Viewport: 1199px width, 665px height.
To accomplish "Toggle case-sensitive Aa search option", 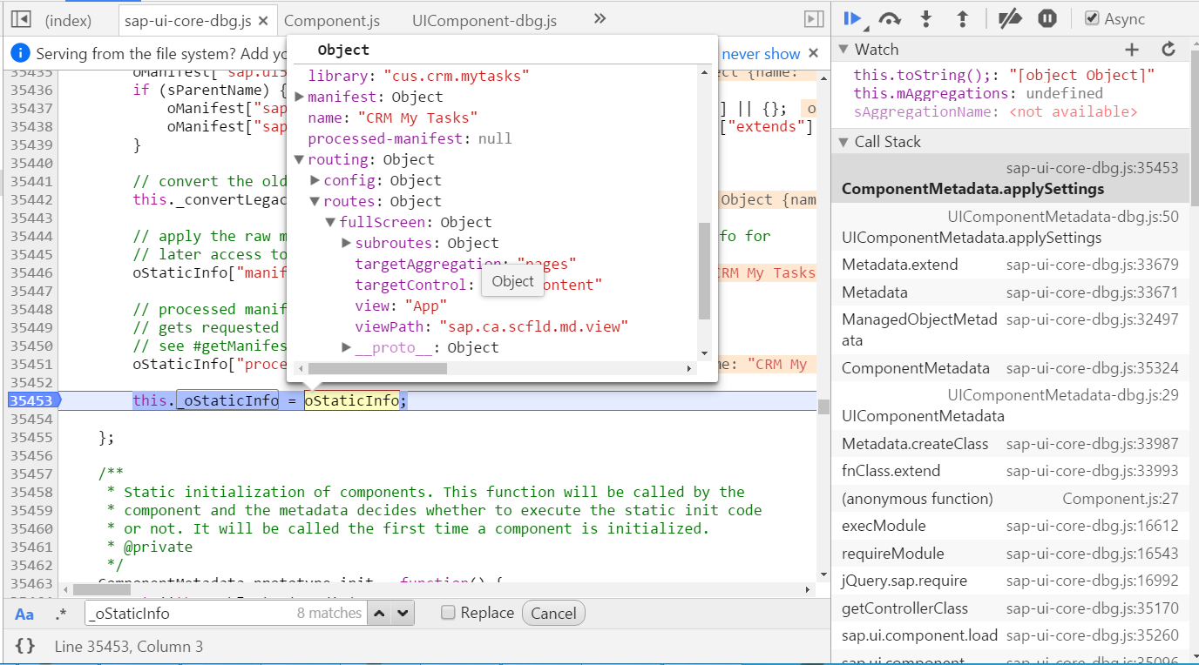I will point(24,613).
